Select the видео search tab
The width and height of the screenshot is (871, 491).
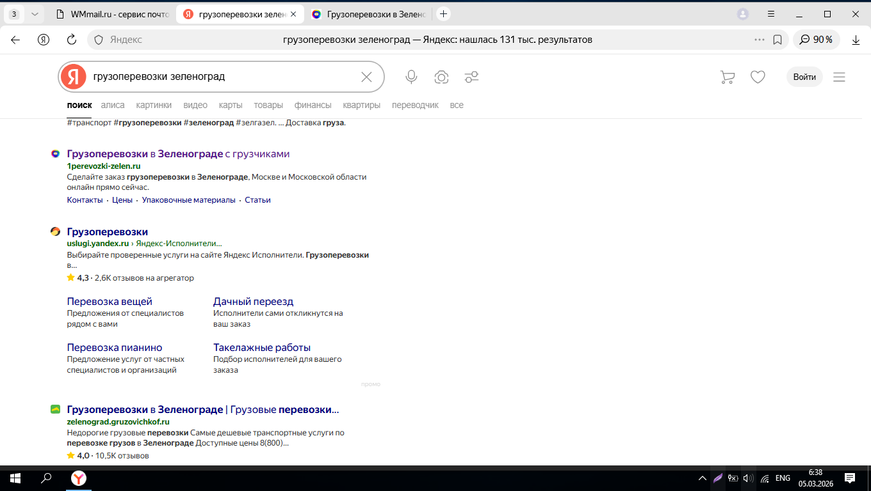195,105
